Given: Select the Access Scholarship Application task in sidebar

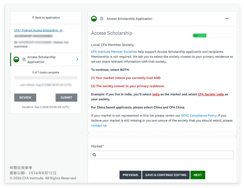Looking at the screenshot, I should (x=46, y=59).
